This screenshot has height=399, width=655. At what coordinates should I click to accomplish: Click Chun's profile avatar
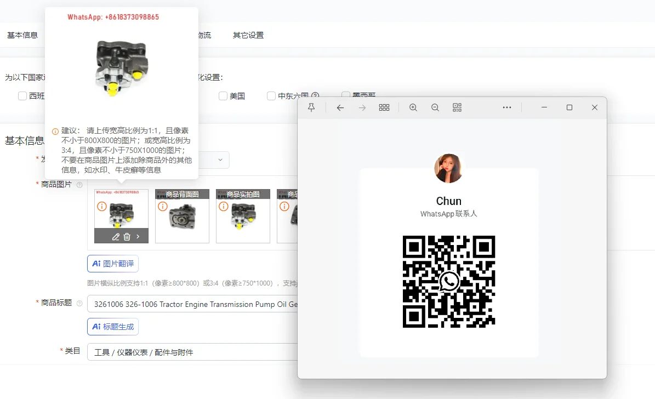tap(448, 168)
